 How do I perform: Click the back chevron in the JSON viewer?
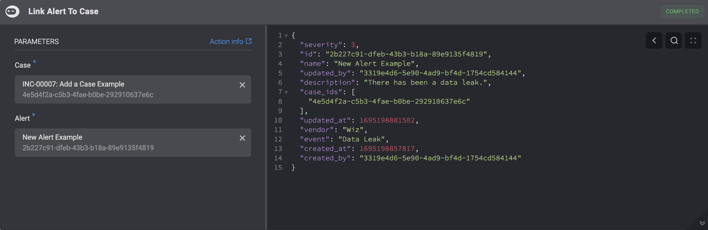click(x=654, y=40)
